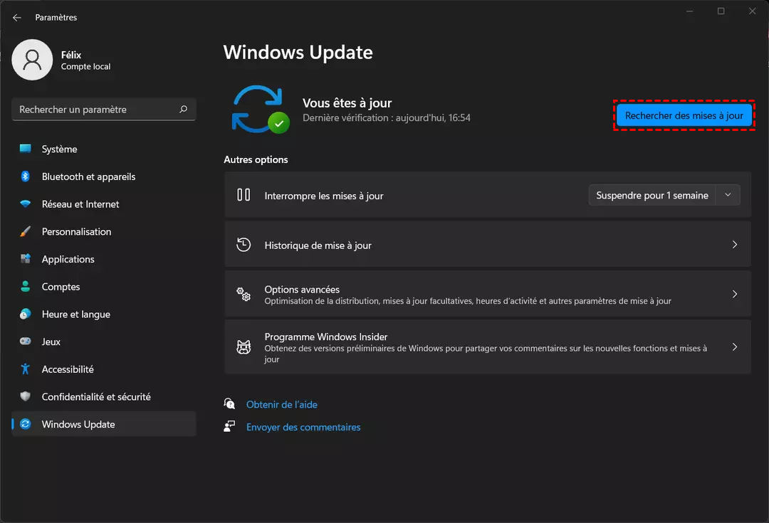The width and height of the screenshot is (769, 523).
Task: Open Système settings category
Action: [x=103, y=149]
